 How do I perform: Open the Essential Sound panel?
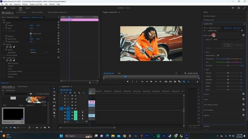[x=208, y=20]
